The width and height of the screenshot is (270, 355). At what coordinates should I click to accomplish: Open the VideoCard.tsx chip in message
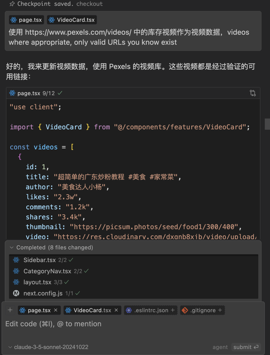click(72, 20)
